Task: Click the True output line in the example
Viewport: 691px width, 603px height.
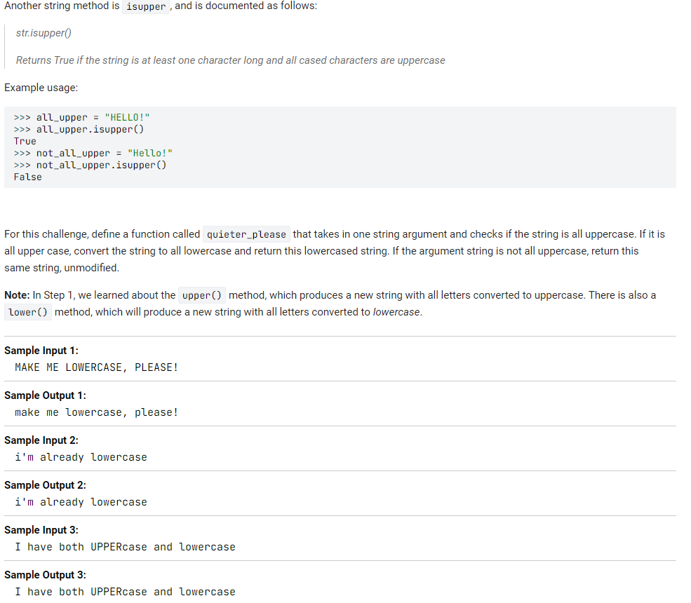Action: 25,141
